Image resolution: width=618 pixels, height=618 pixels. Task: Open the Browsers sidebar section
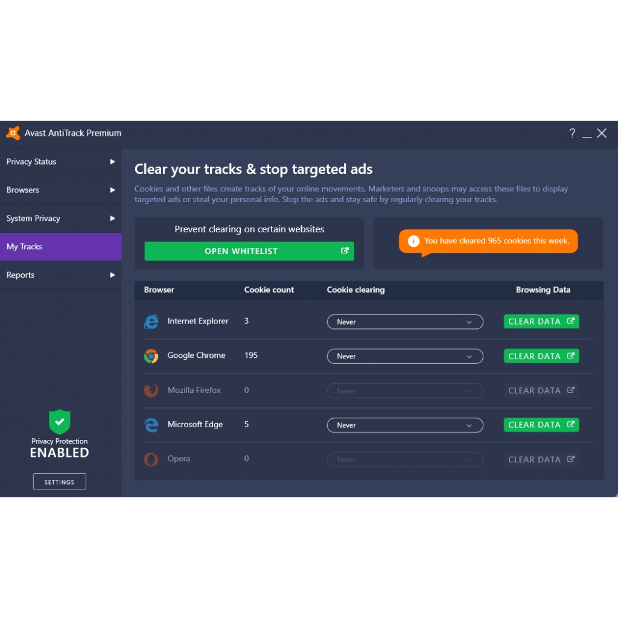point(60,190)
